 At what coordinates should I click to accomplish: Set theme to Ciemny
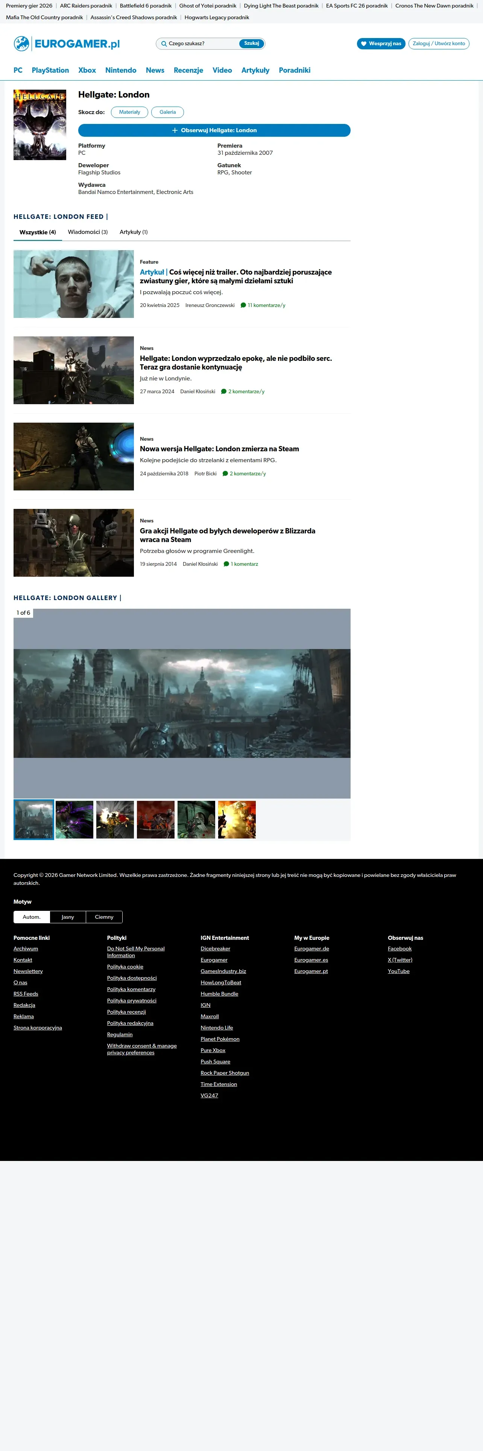[x=104, y=917]
